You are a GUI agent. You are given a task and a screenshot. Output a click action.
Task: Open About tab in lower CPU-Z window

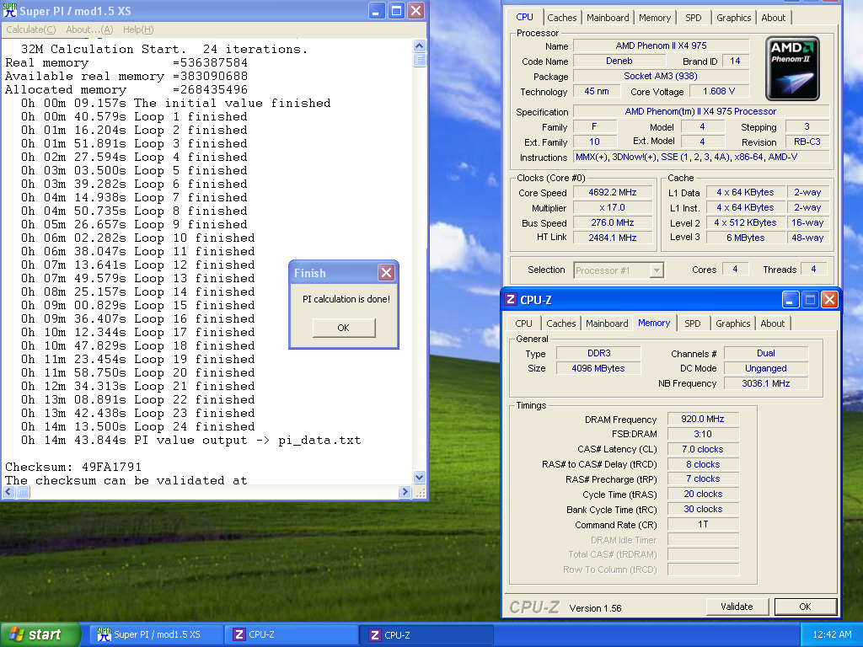coord(772,323)
